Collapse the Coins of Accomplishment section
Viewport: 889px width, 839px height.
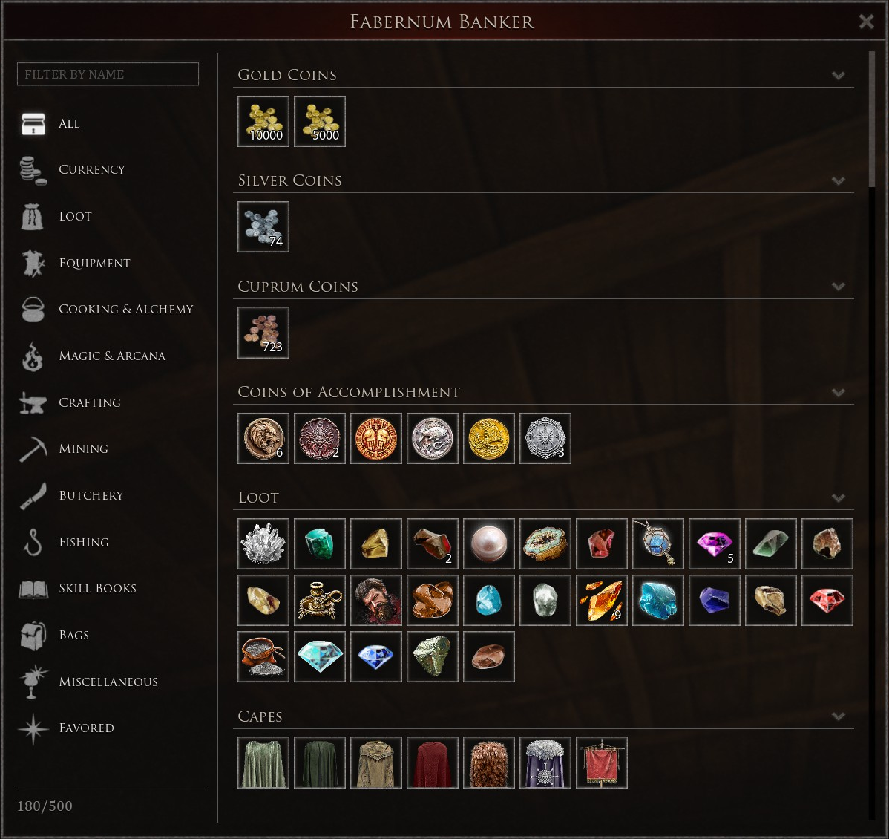point(838,393)
